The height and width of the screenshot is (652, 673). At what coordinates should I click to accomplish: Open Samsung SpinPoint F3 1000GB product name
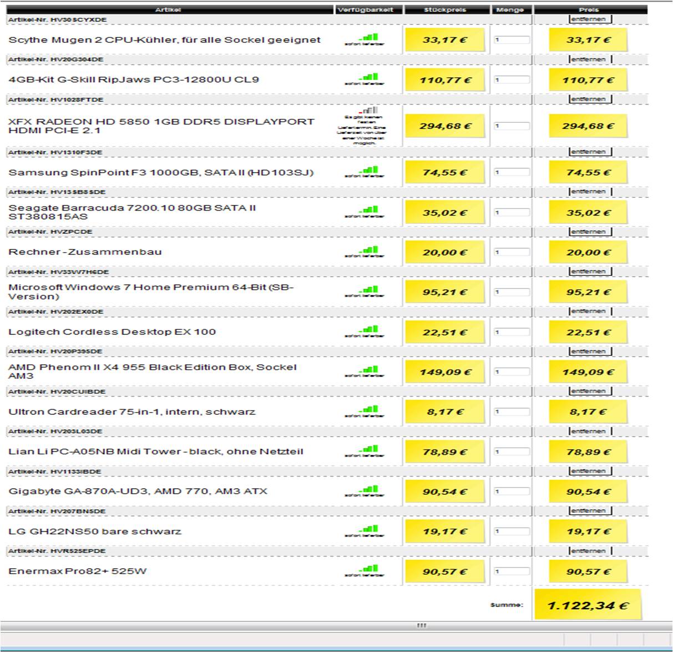click(x=161, y=173)
